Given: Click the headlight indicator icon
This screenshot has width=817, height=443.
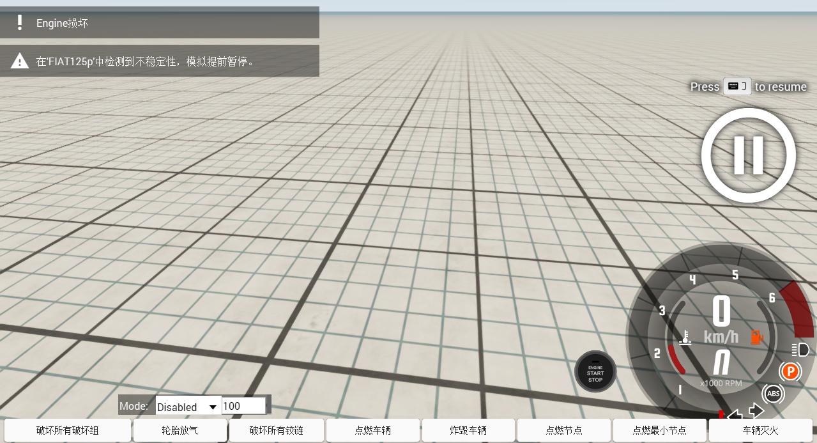Looking at the screenshot, I should coord(800,350).
